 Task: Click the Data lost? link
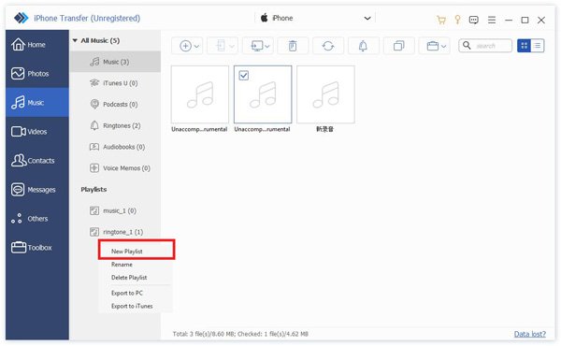530,334
